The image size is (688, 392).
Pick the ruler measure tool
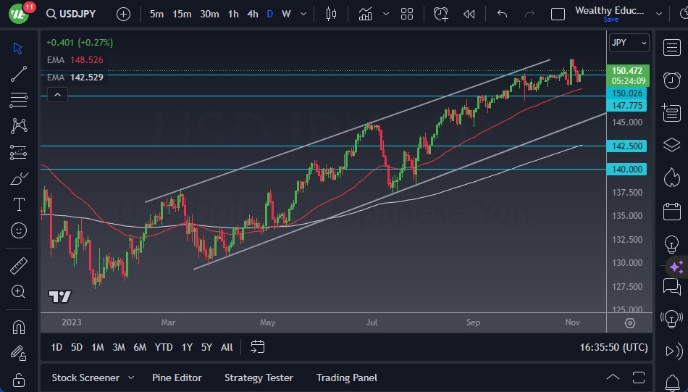19,265
